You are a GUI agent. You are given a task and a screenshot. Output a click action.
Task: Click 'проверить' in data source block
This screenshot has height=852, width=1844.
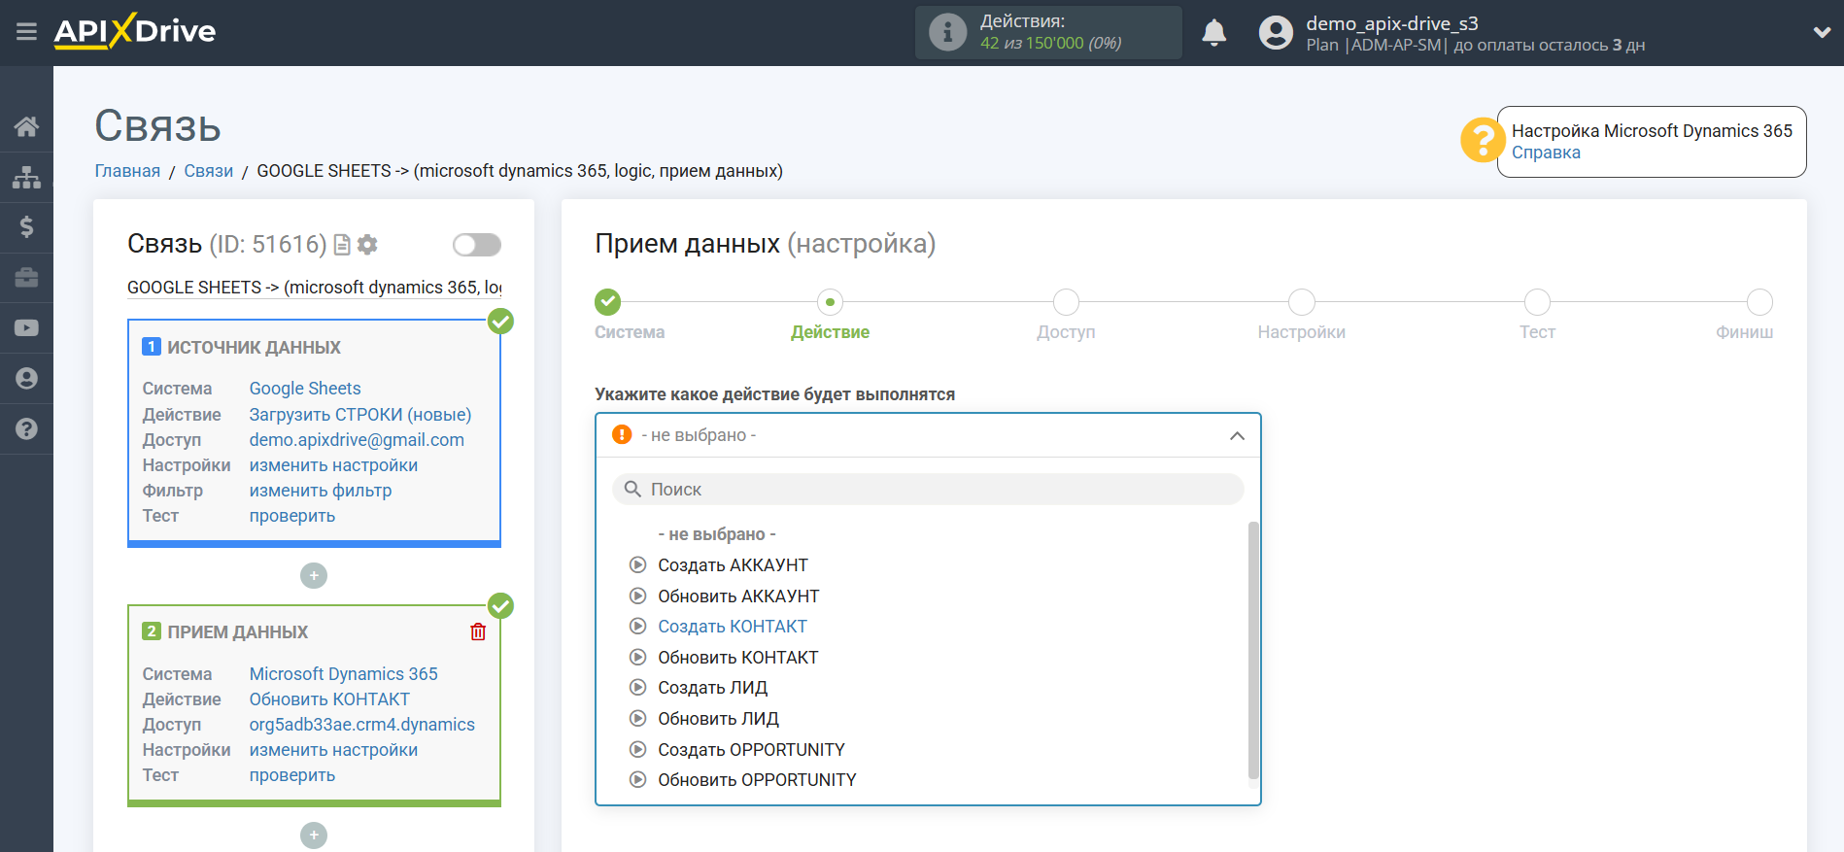pos(292,516)
